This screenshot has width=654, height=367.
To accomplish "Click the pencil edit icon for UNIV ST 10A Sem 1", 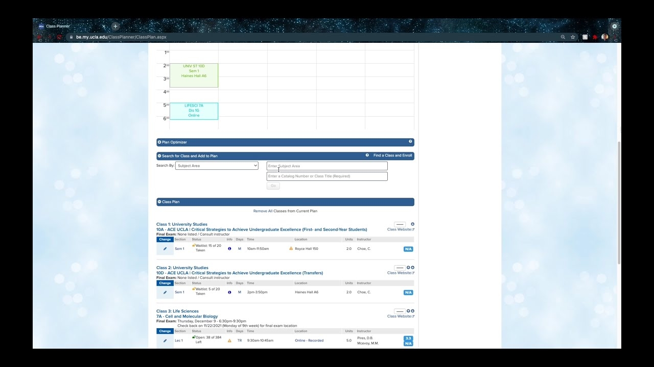I will 165,248.
